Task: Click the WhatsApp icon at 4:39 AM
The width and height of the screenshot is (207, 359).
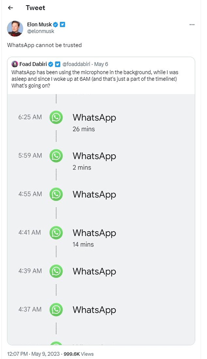Action: tap(56, 271)
